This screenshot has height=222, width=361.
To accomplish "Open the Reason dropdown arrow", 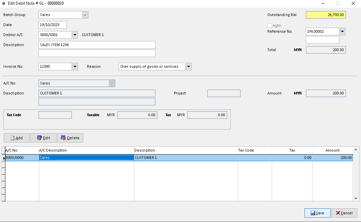I will coord(189,66).
